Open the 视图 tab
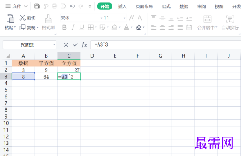The image size is (241, 156). coord(219,6)
